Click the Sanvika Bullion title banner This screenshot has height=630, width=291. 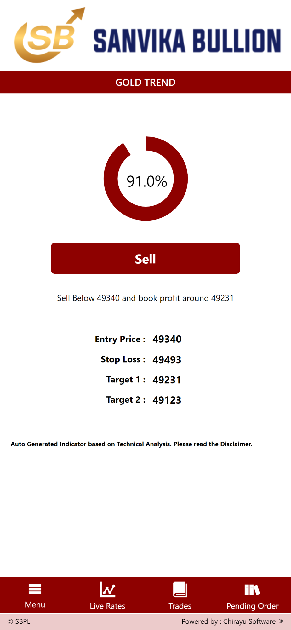click(x=187, y=41)
